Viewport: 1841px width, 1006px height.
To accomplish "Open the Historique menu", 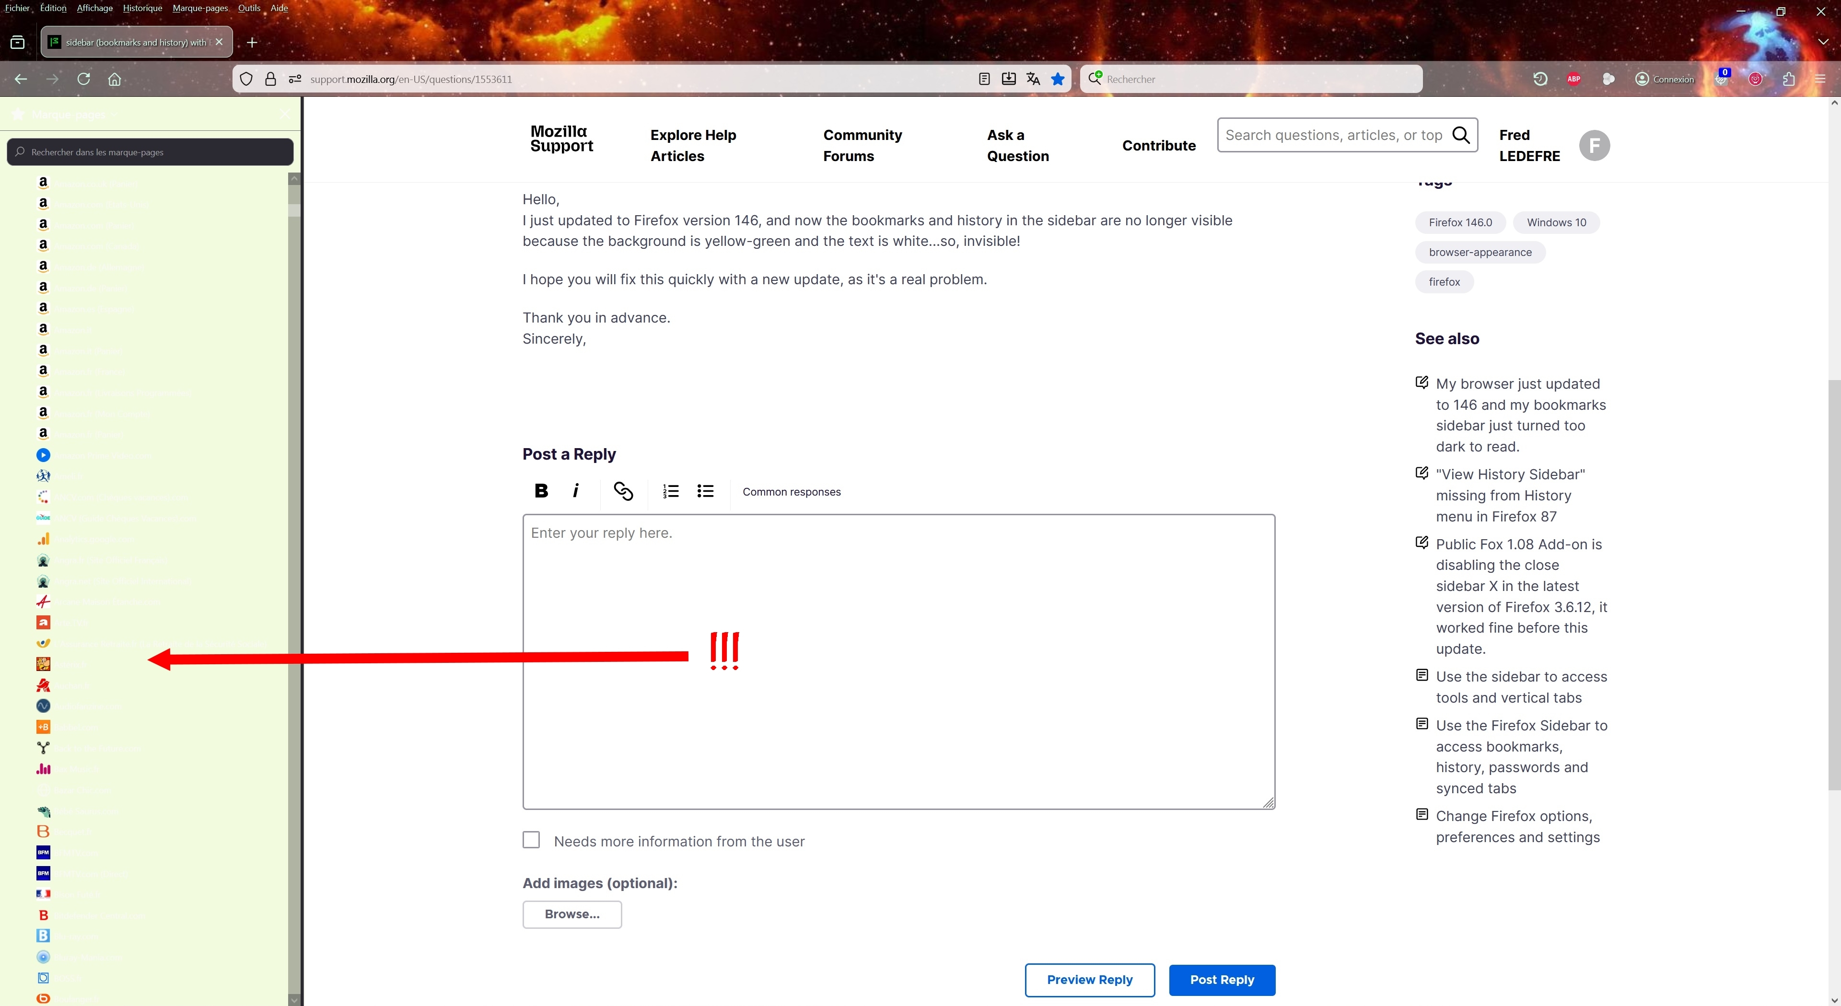I will tap(142, 8).
